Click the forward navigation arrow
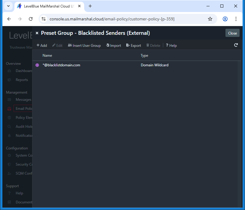This screenshot has height=210, width=245. pyautogui.click(x=20, y=19)
